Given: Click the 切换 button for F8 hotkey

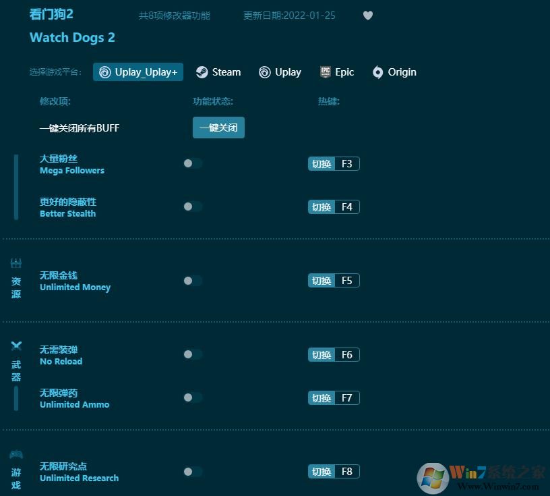Looking at the screenshot, I should [322, 472].
